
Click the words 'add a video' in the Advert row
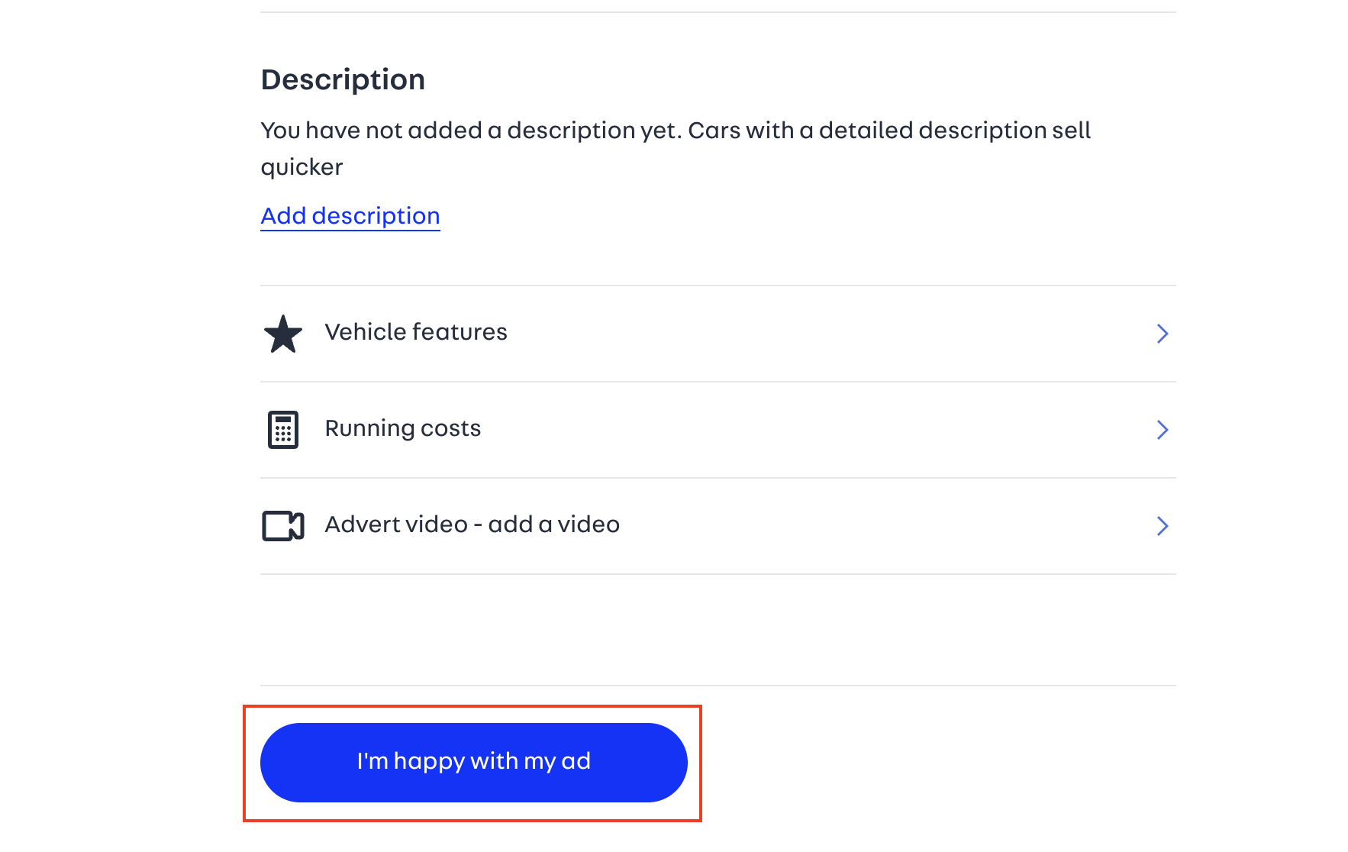pyautogui.click(x=553, y=524)
